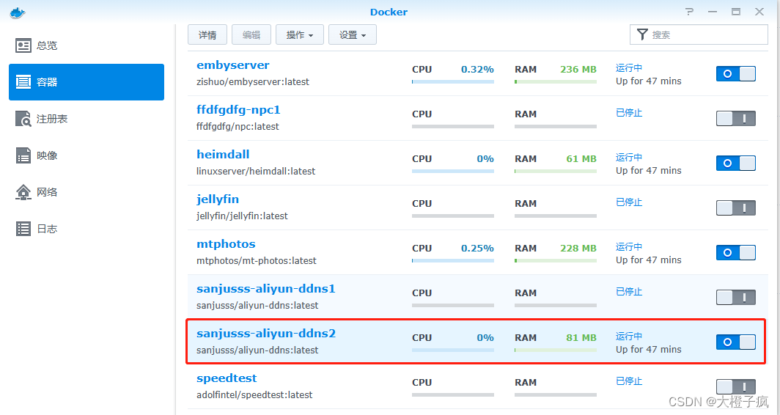Viewport: 780px width, 415px height.
Task: Click the help question mark icon
Action: pyautogui.click(x=689, y=12)
